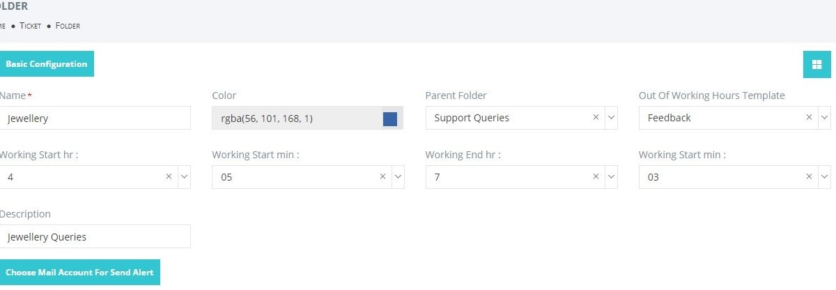Click the grid view icon button

[x=816, y=65]
